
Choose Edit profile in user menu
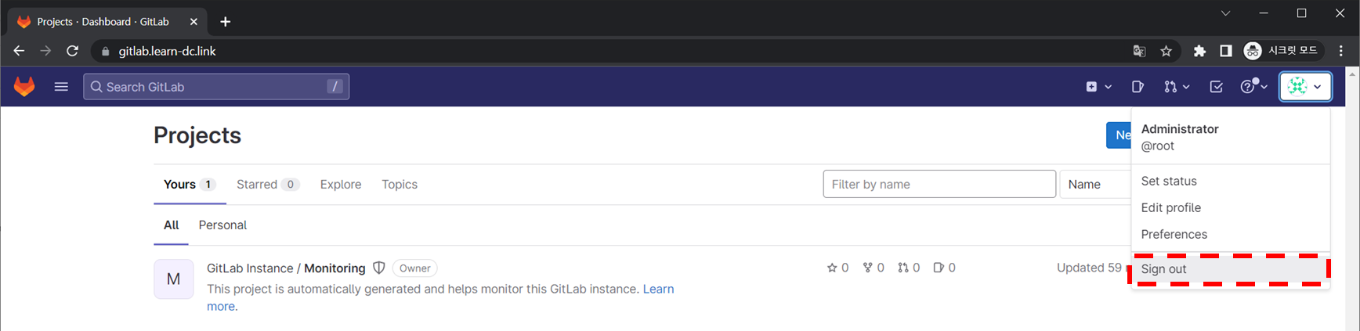(x=1170, y=207)
